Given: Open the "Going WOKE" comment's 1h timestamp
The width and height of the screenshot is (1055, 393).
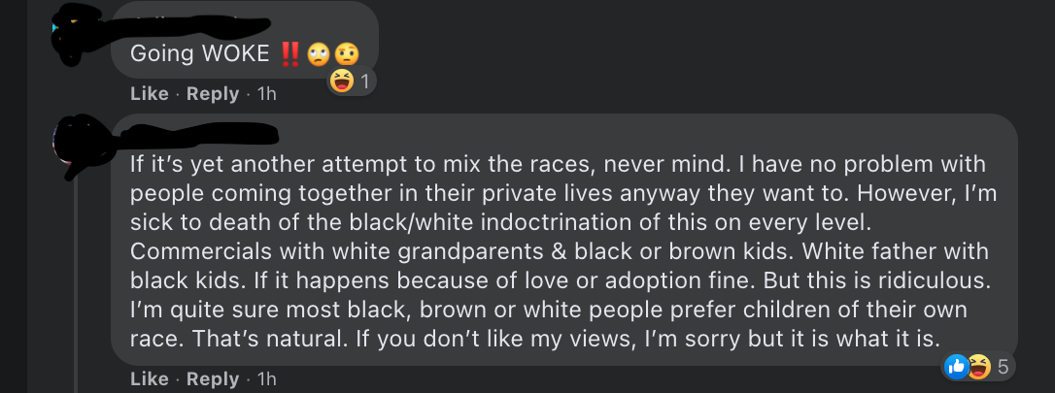Looking at the screenshot, I should (266, 94).
